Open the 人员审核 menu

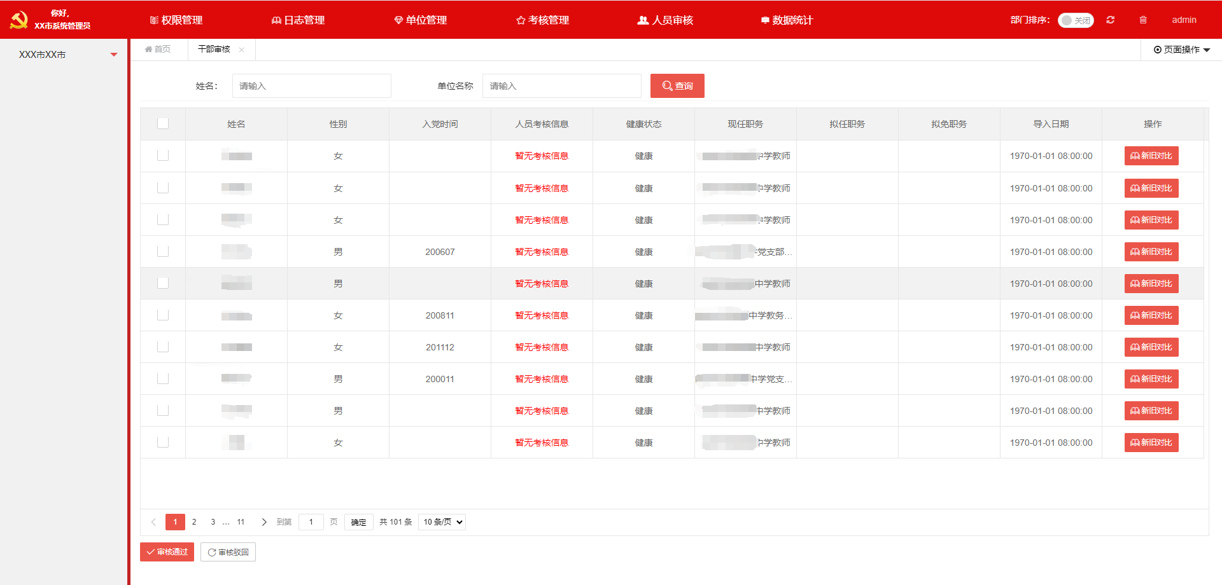pos(666,20)
